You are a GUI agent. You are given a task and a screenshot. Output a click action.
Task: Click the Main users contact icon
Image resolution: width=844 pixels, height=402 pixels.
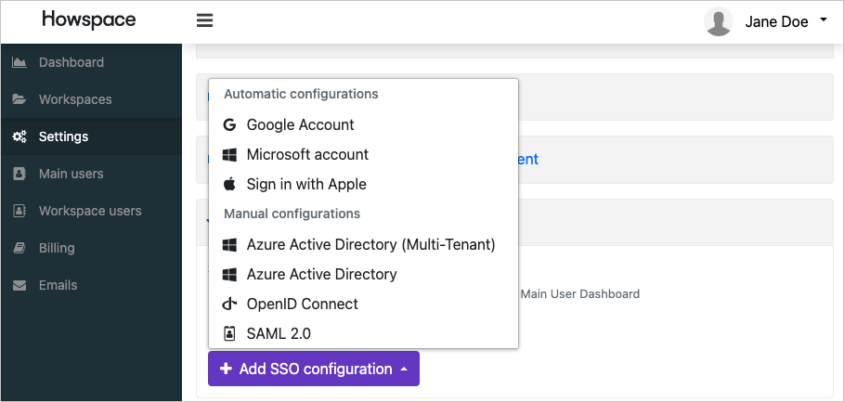click(x=19, y=174)
